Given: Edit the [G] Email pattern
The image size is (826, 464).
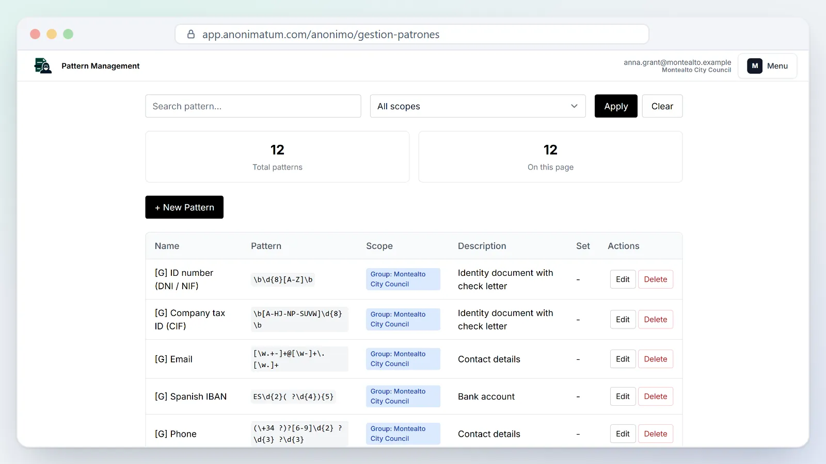Looking at the screenshot, I should click(623, 359).
